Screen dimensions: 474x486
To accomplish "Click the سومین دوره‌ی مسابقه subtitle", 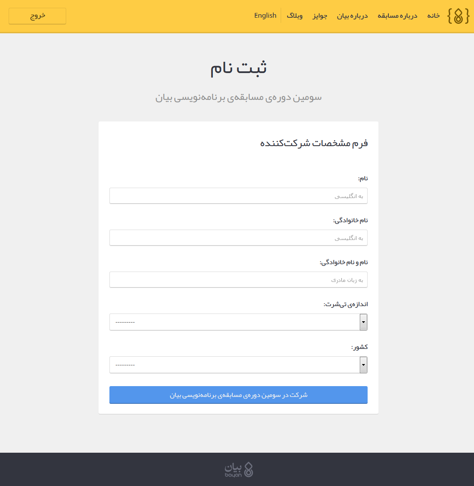I will point(238,97).
